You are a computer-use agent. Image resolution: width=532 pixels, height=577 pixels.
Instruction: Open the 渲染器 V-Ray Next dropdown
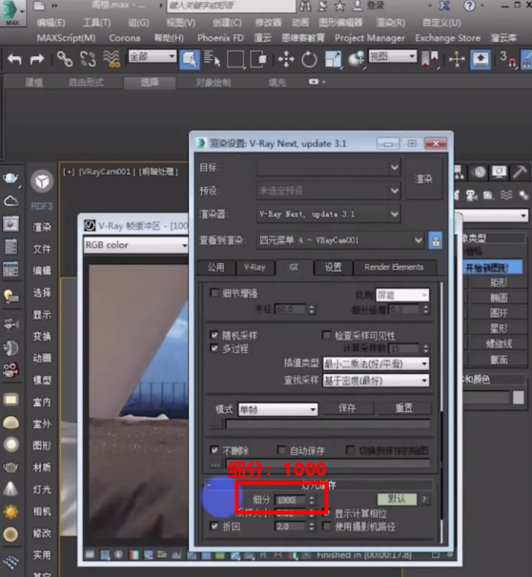pyautogui.click(x=328, y=214)
